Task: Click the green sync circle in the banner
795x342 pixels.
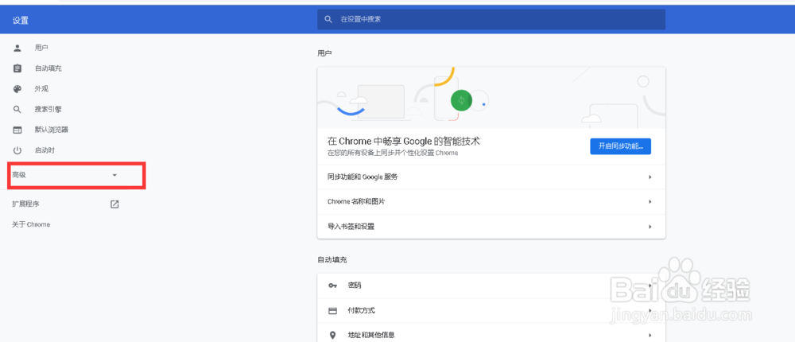Action: coord(461,100)
